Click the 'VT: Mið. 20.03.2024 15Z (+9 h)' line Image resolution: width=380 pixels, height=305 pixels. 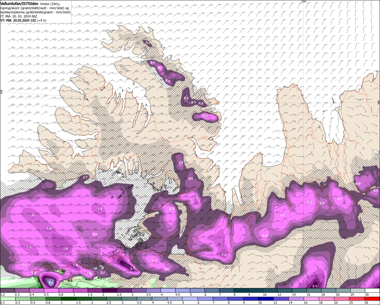pyautogui.click(x=23, y=20)
